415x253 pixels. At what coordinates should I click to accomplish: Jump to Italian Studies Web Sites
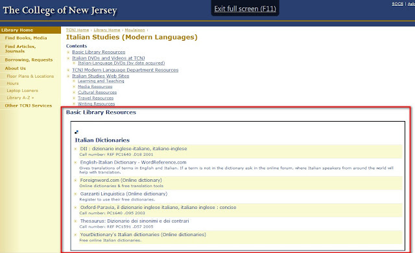pyautogui.click(x=101, y=76)
